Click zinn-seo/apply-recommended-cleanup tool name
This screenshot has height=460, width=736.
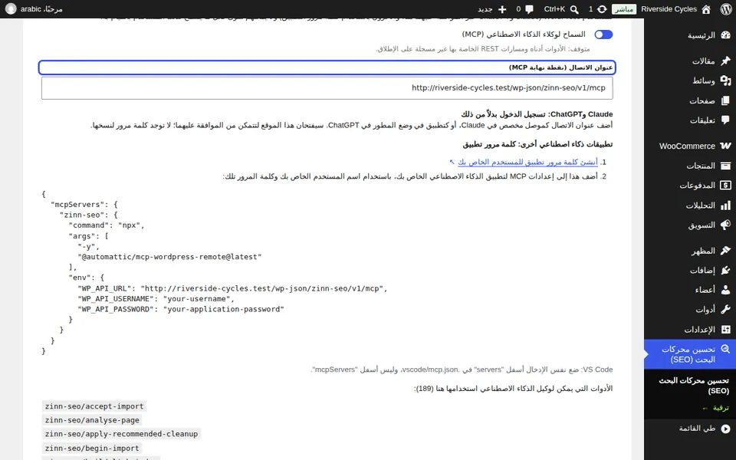pos(121,434)
